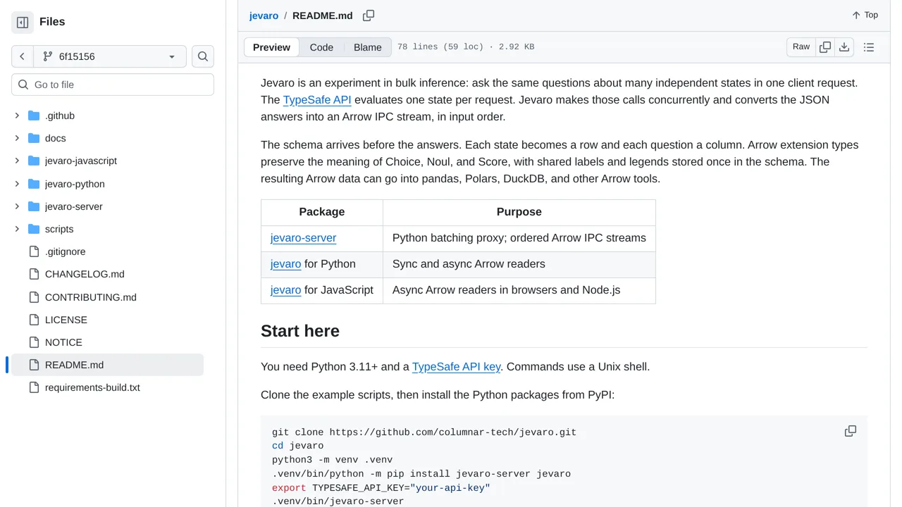This screenshot has height=507, width=902.
Task: Download the raw README file
Action: (844, 47)
